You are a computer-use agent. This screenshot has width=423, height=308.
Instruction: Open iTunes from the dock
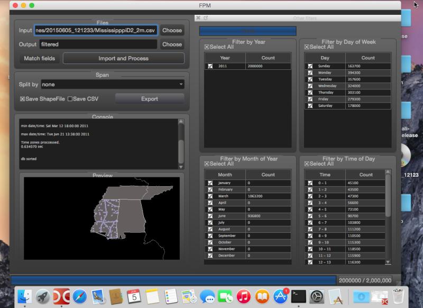coord(244,296)
